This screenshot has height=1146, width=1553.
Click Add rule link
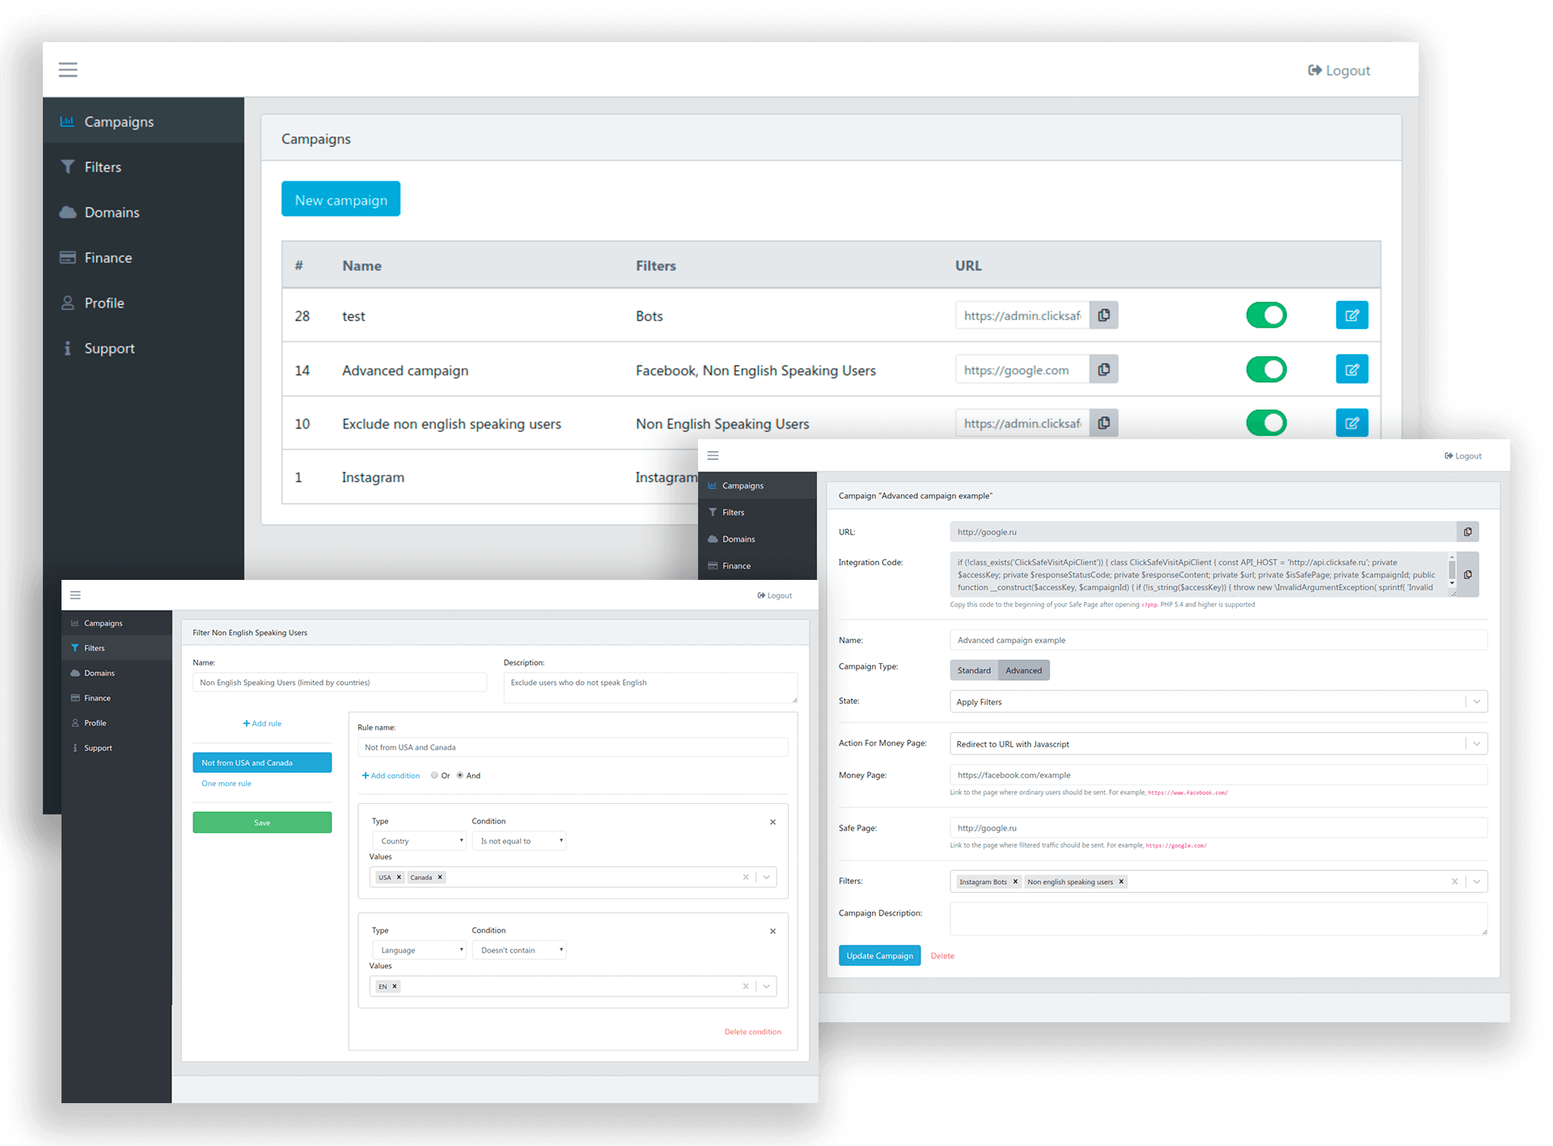click(262, 724)
